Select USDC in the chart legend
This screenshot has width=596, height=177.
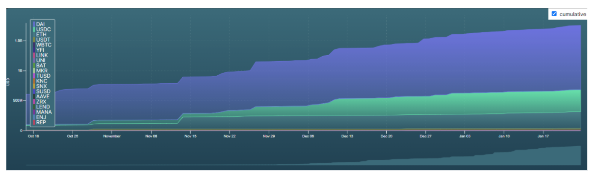click(x=43, y=29)
